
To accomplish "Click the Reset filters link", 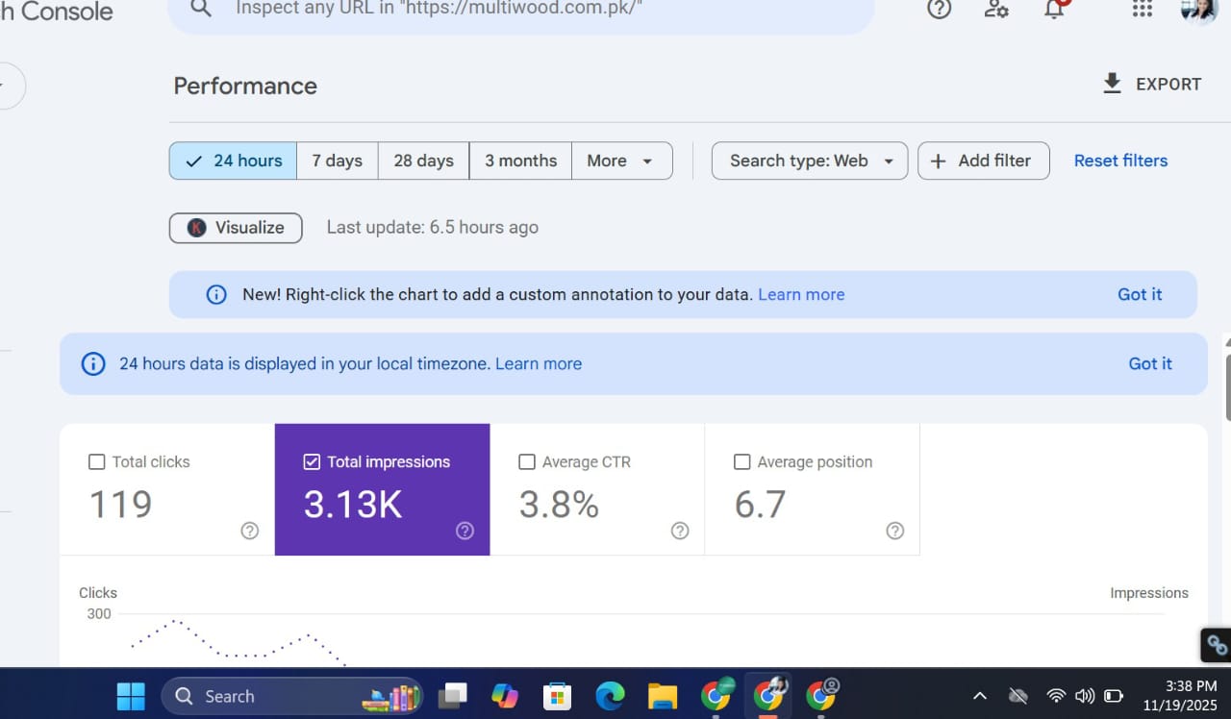I will 1120,161.
